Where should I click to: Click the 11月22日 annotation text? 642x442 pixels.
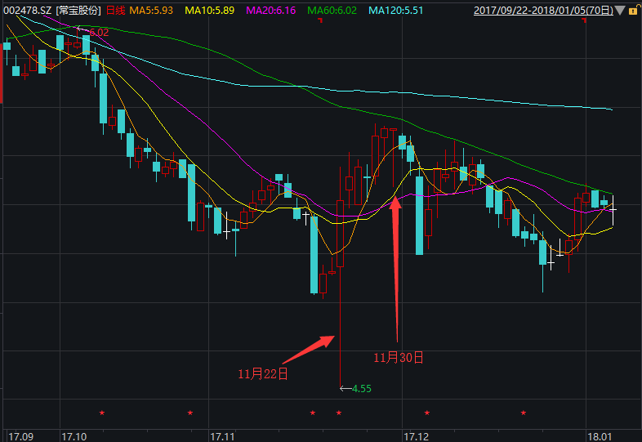point(263,374)
